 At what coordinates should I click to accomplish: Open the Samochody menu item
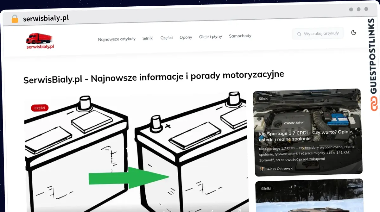[x=240, y=36]
